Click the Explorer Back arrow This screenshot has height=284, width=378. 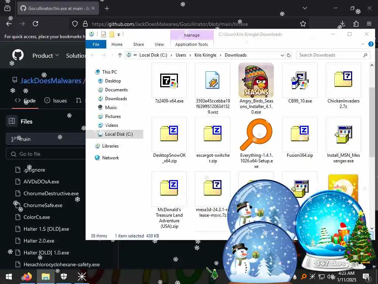click(x=93, y=55)
